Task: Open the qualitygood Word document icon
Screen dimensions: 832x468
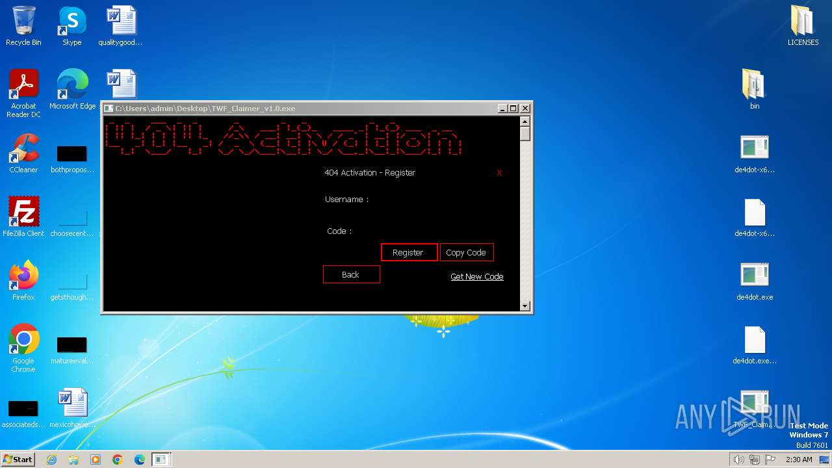Action: (x=120, y=26)
